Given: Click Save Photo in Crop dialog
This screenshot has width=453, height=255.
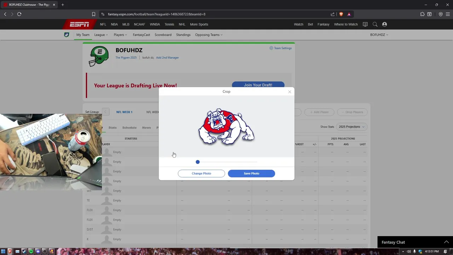Looking at the screenshot, I should point(251,174).
